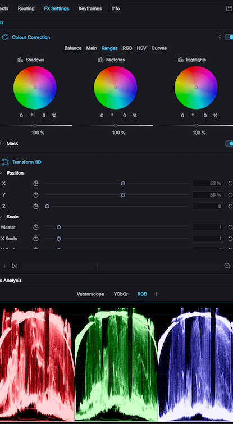The image size is (233, 424).
Task: Click Position X slider handle
Action: coord(123,184)
